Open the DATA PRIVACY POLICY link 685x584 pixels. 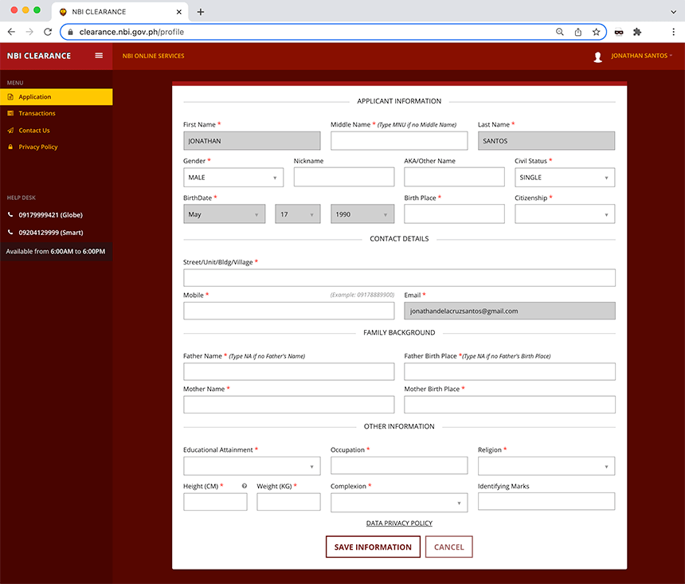point(399,523)
